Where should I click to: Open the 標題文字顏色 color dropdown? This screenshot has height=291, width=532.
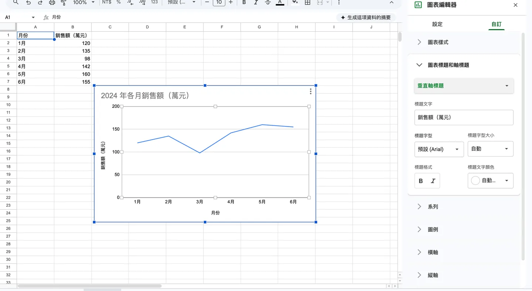[x=491, y=180]
